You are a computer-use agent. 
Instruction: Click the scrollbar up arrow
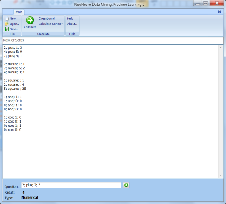click(221, 48)
